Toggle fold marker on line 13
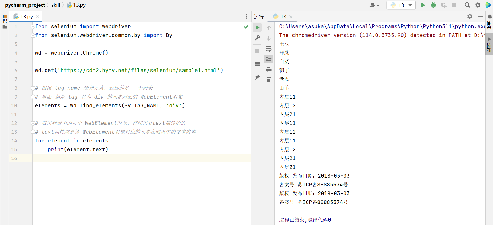The width and height of the screenshot is (493, 225). [33, 132]
